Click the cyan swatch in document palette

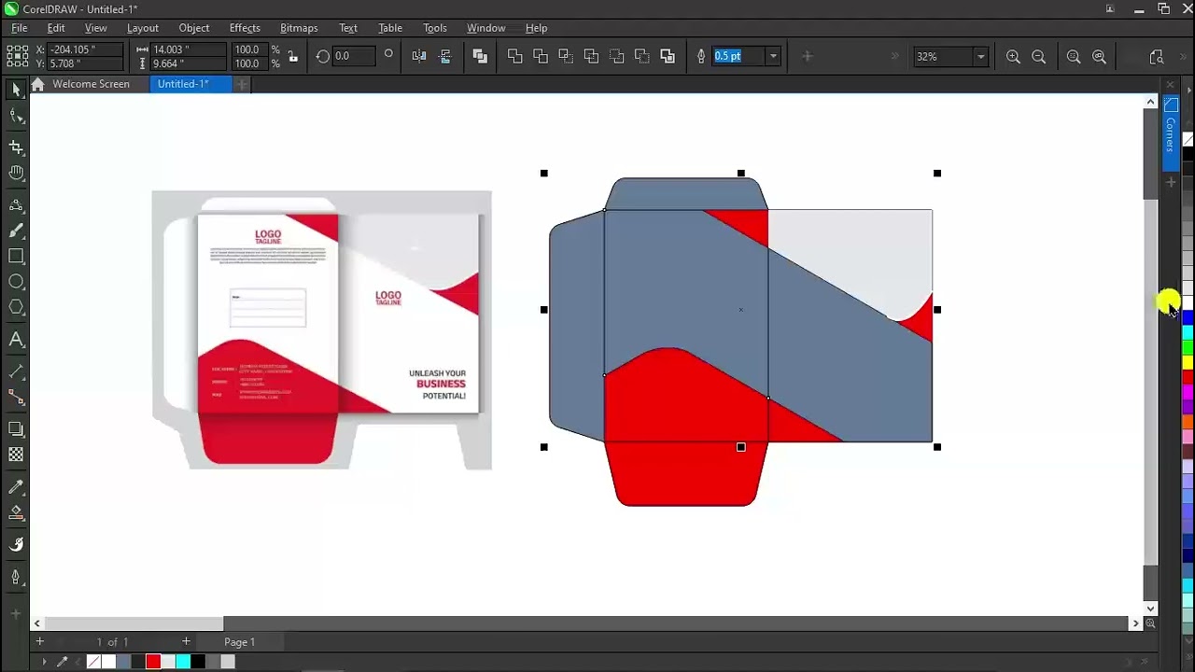point(183,662)
